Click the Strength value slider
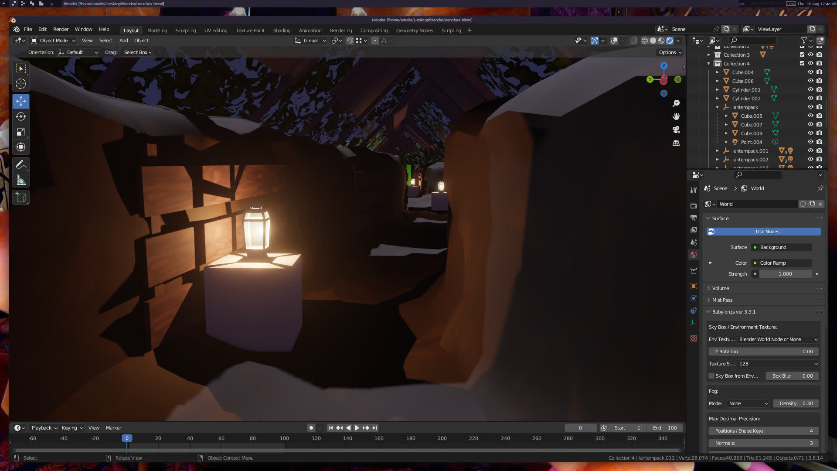 click(785, 274)
